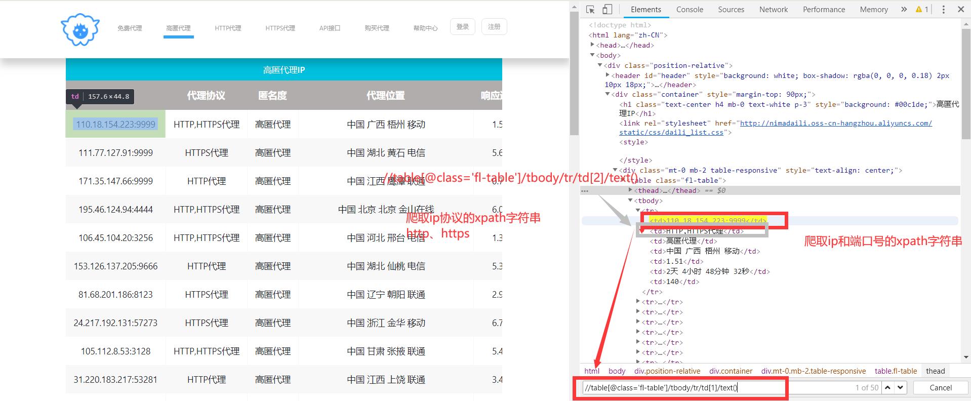971x401 pixels.
Task: Click the 匿名度 column header
Action: pyautogui.click(x=272, y=95)
